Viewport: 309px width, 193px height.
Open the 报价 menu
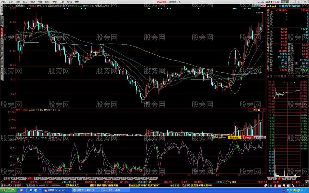pos(10,2)
